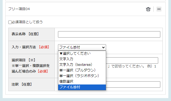
Task: Click the ファイル添付 combo box header
Action: pyautogui.click(x=82, y=47)
